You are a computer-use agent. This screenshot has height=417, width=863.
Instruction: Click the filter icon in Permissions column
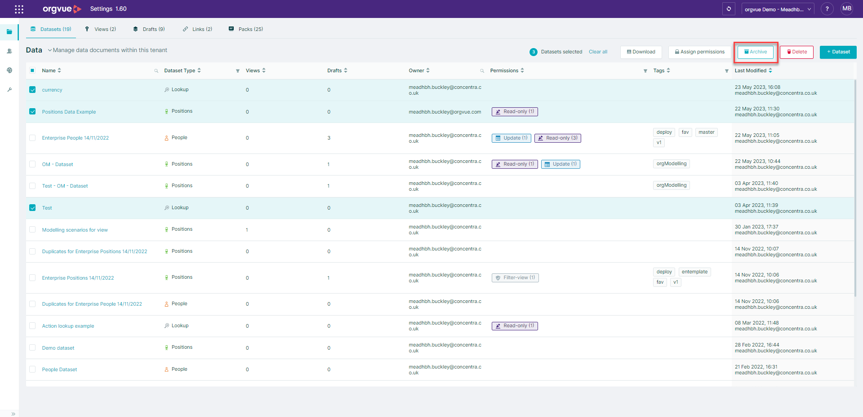(645, 71)
